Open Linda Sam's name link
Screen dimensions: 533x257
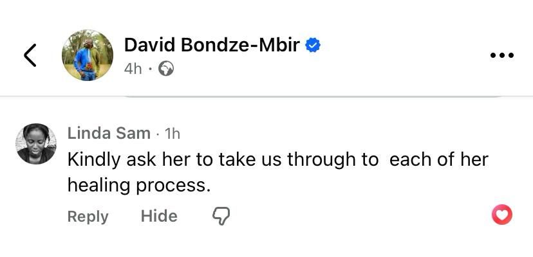[x=109, y=134]
